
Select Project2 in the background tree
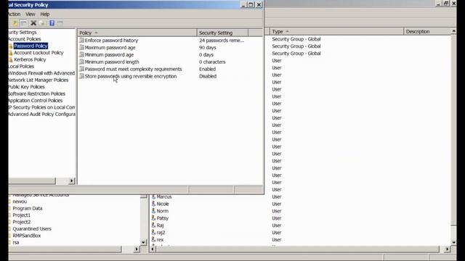coord(21,222)
